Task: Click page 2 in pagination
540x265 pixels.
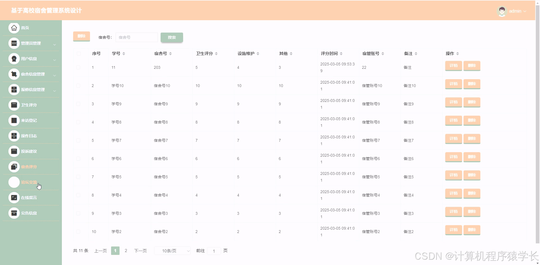Action: point(126,251)
